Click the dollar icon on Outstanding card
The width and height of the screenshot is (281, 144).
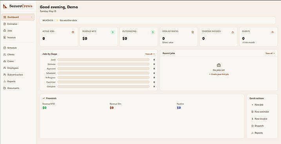(x=153, y=32)
